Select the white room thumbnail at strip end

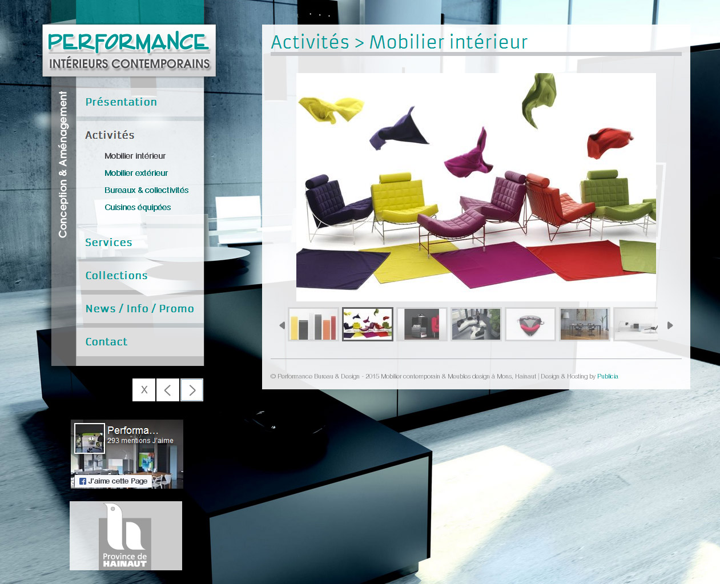(x=635, y=324)
